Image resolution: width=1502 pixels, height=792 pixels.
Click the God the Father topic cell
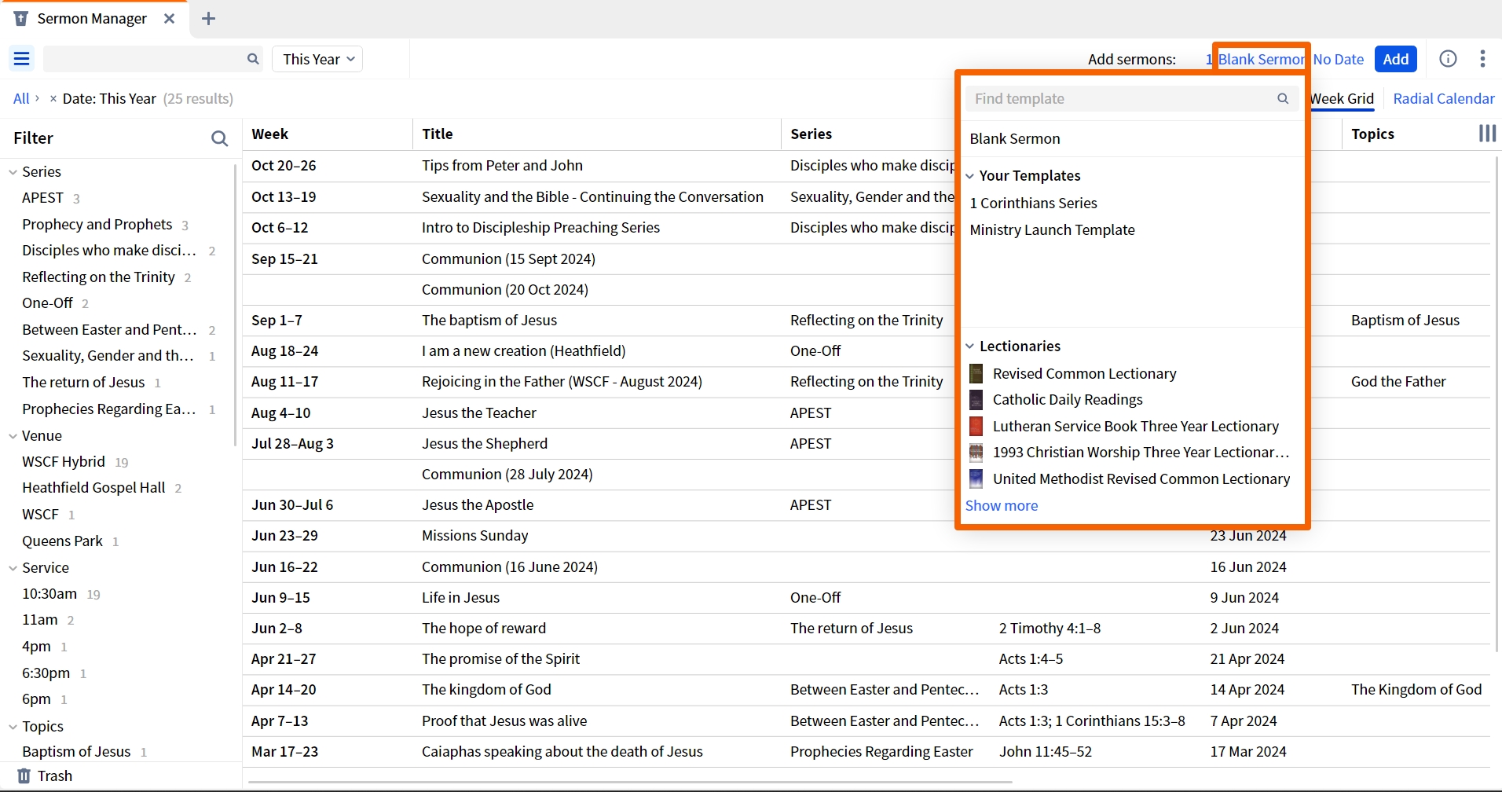[1398, 382]
